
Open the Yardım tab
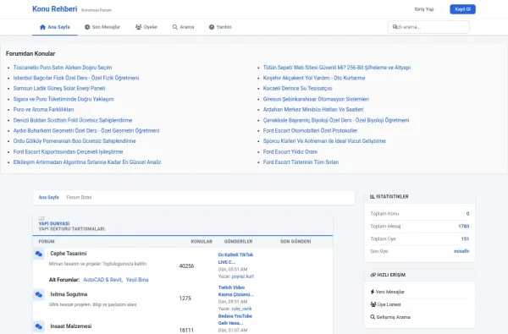point(220,27)
